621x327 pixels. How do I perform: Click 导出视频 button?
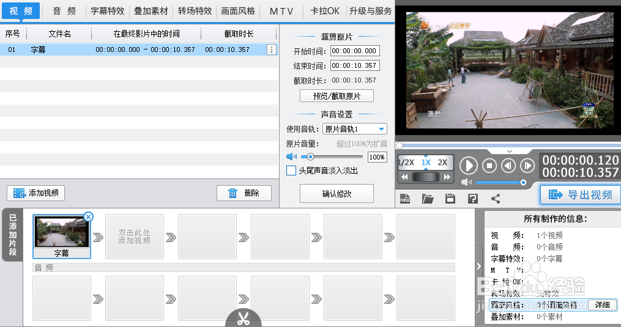click(580, 195)
